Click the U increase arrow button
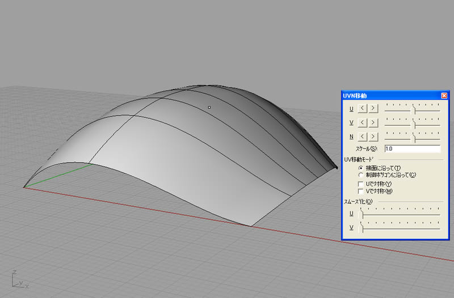This screenshot has height=298, width=454. 373,108
